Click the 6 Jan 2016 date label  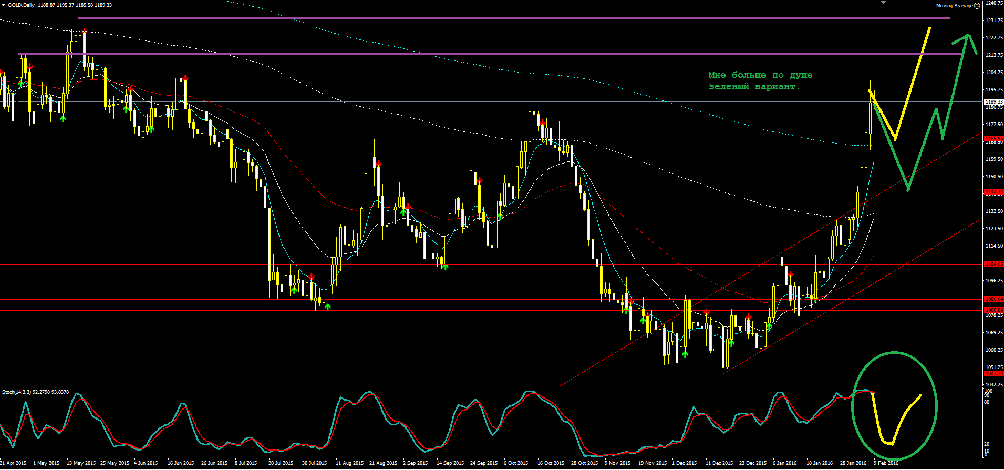(784, 463)
